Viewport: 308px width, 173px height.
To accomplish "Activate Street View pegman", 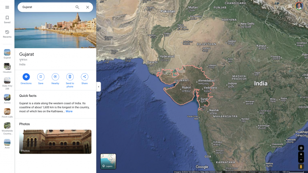I will [301, 167].
